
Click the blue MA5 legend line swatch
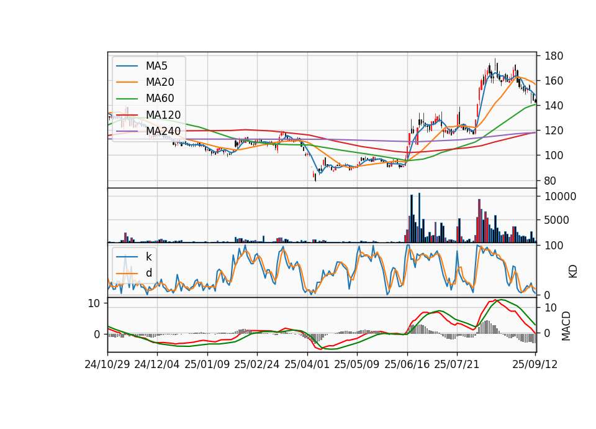127,66
